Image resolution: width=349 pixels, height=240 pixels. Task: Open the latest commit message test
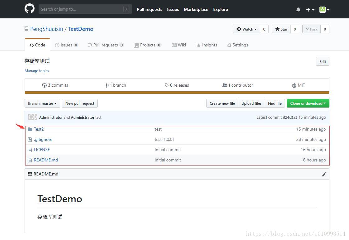[98, 117]
